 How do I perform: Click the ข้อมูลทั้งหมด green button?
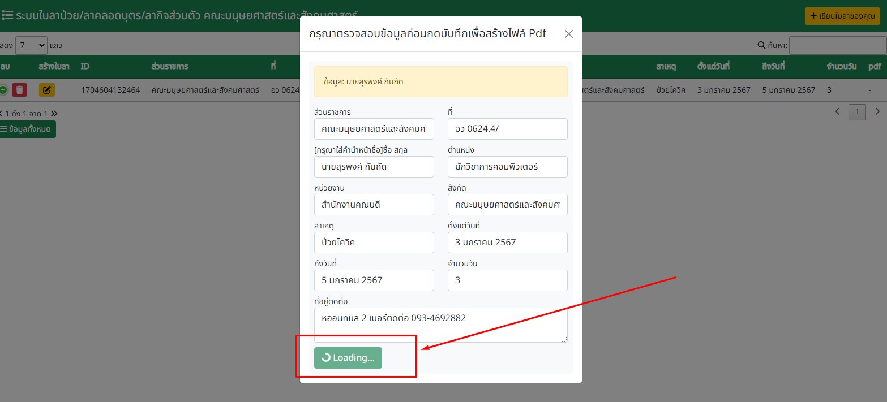coord(28,129)
